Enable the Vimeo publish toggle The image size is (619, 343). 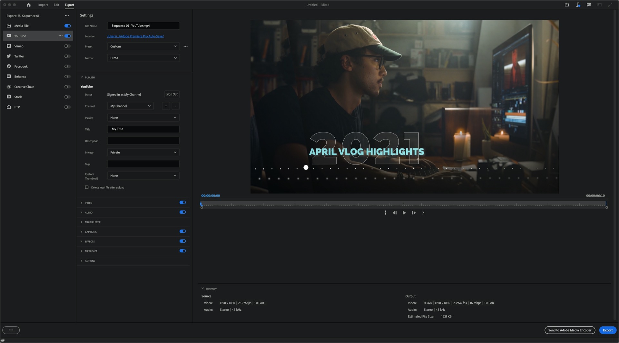tap(67, 46)
